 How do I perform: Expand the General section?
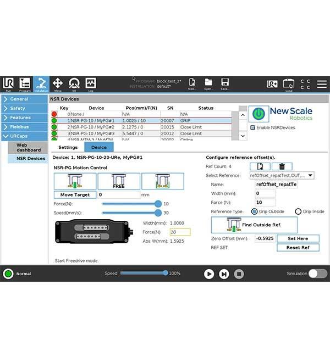pos(24,99)
